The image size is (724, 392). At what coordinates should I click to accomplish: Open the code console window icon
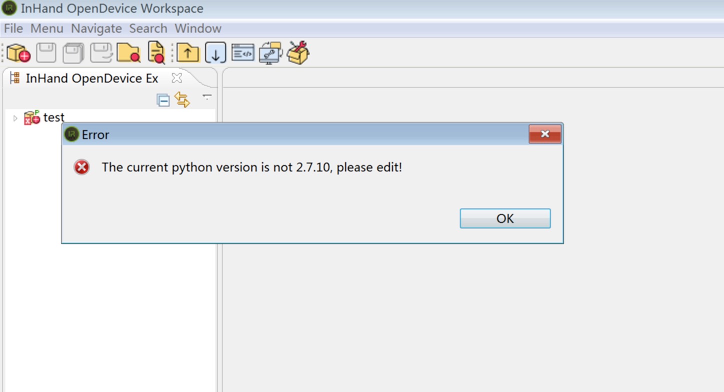tap(243, 52)
